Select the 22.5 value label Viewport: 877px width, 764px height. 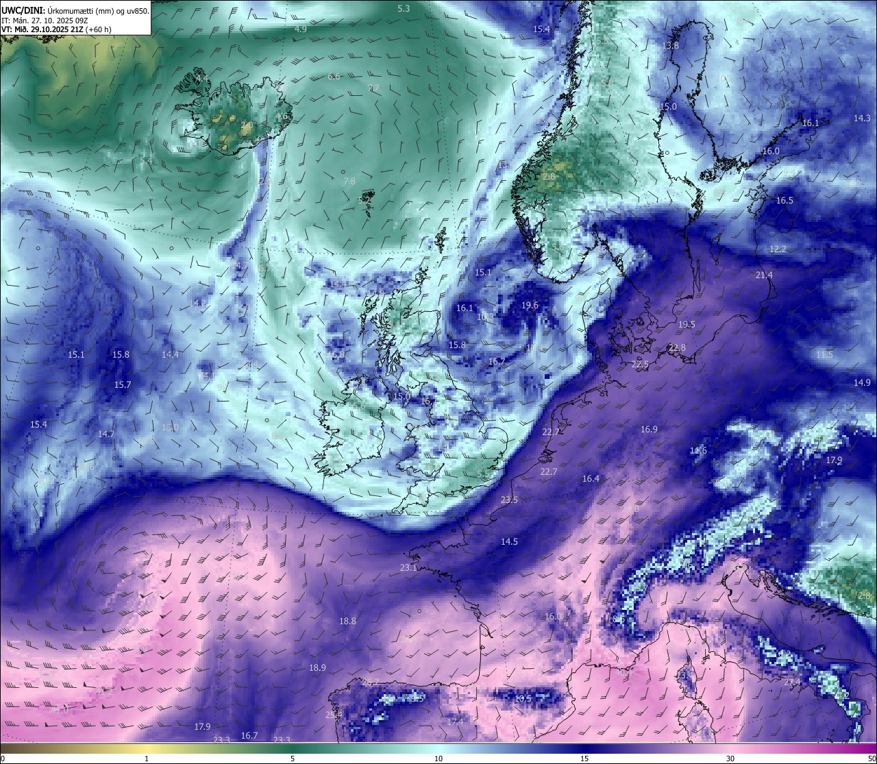[x=640, y=364]
